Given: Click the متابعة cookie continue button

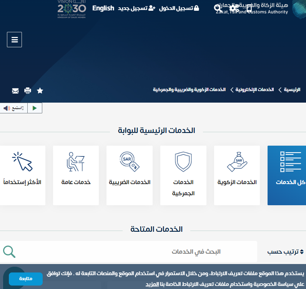Looking at the screenshot, I should (26, 279).
